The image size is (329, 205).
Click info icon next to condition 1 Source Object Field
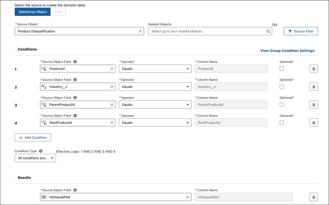[75, 62]
